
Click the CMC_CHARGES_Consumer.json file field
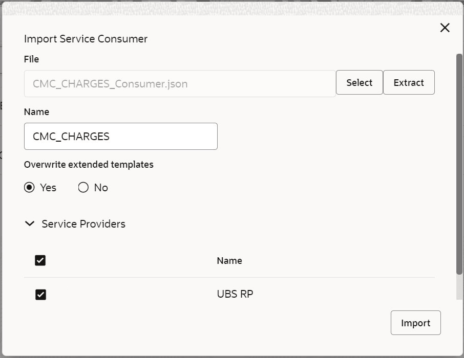pos(180,83)
